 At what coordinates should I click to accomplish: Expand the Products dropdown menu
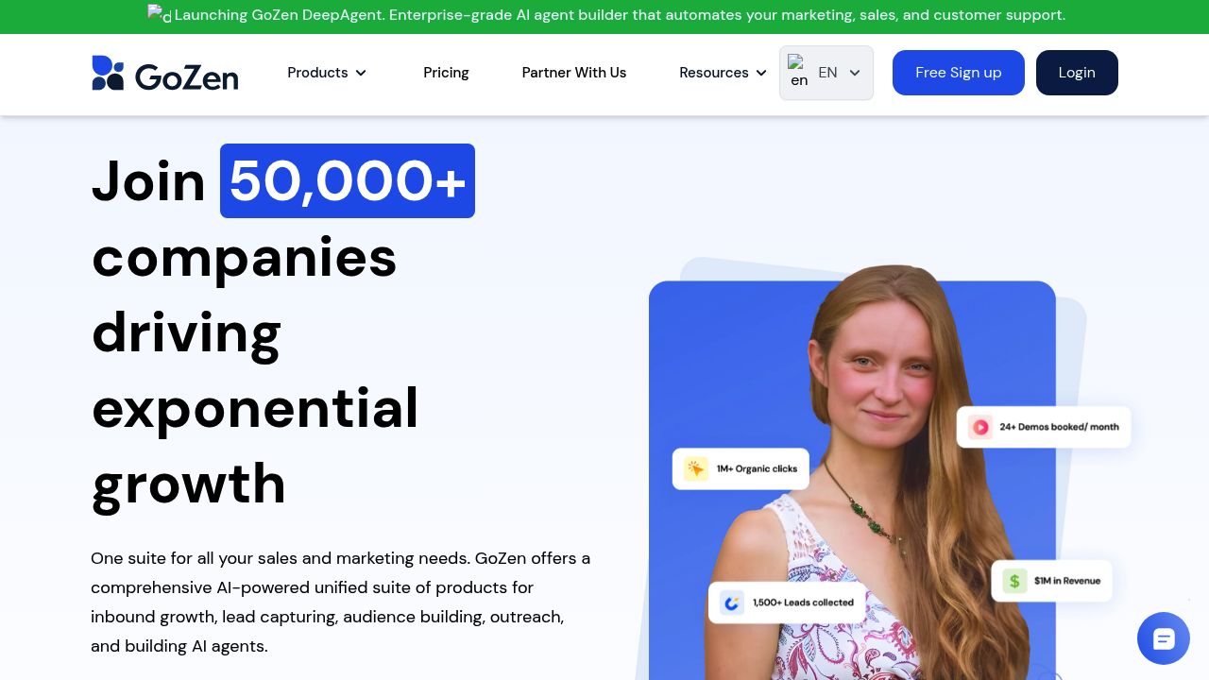click(x=327, y=73)
